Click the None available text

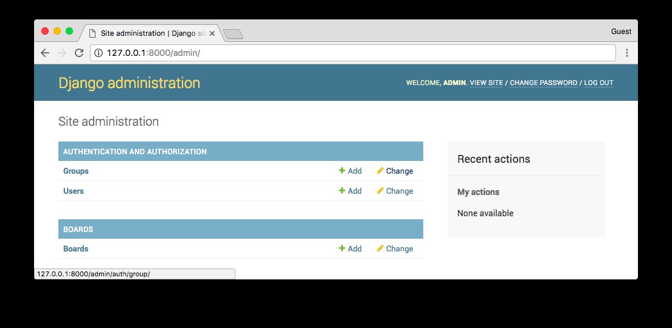(485, 213)
